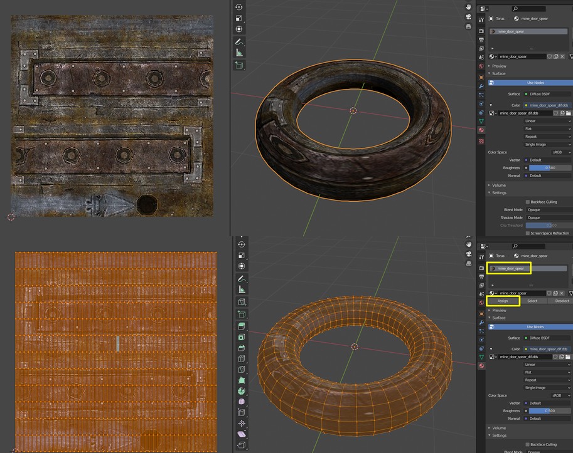Click the pan hand icon in lower viewport
Viewport: 573px width, 453px height.
coord(468,244)
